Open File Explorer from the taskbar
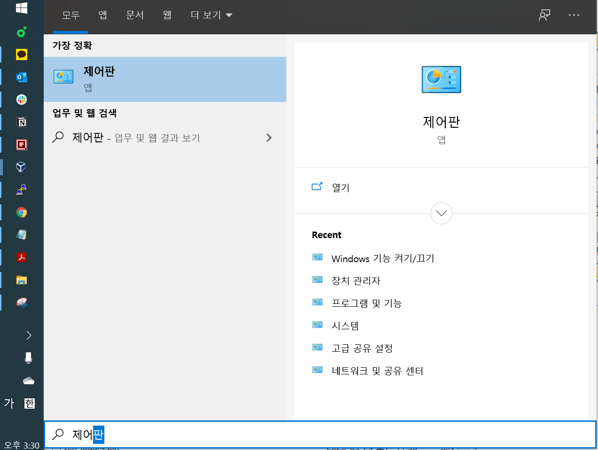The height and width of the screenshot is (450, 598). point(22,280)
